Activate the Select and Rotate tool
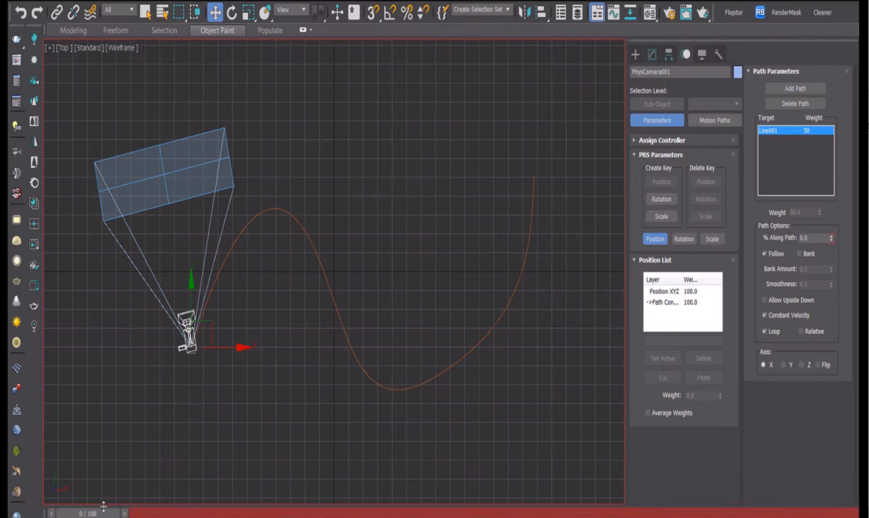The image size is (869, 518). tap(231, 12)
